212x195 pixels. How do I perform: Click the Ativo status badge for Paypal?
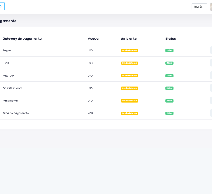coord(169,51)
